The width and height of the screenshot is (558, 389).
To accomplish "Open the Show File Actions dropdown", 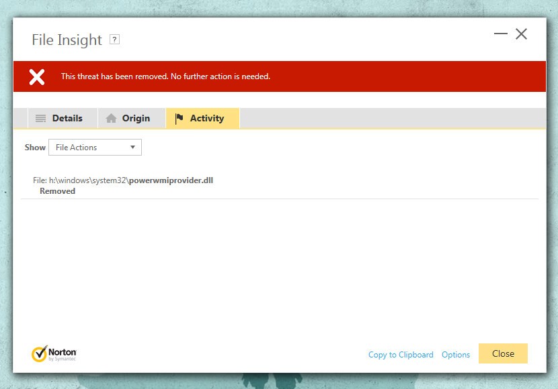I will coord(95,148).
